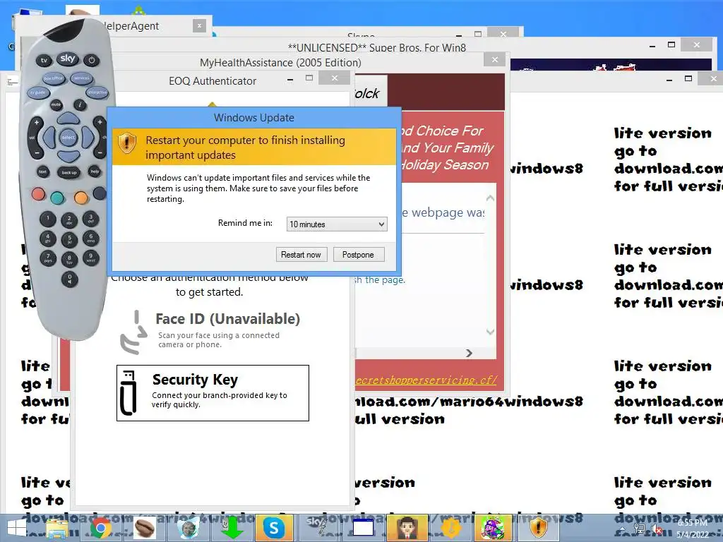723x542 pixels.
Task: Tap the left arrow on remote d-pad
Action: tap(49, 138)
